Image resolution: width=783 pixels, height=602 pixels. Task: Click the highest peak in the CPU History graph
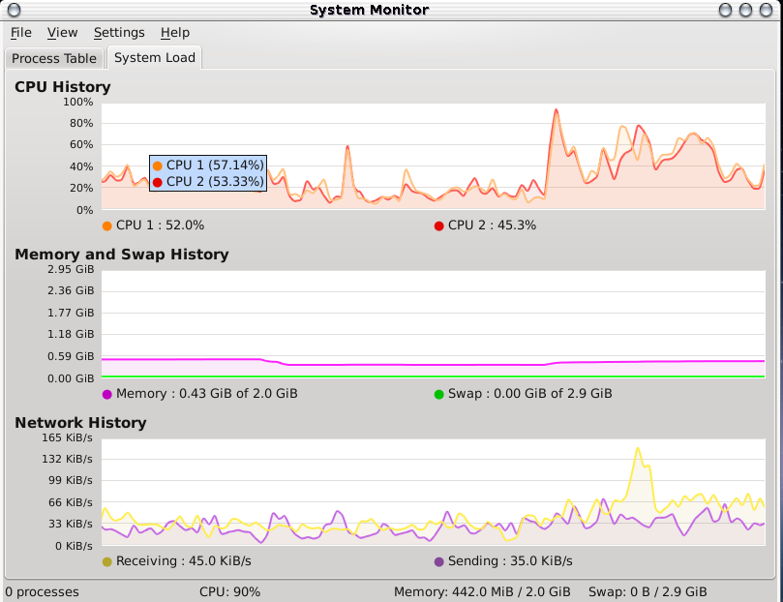click(x=556, y=110)
